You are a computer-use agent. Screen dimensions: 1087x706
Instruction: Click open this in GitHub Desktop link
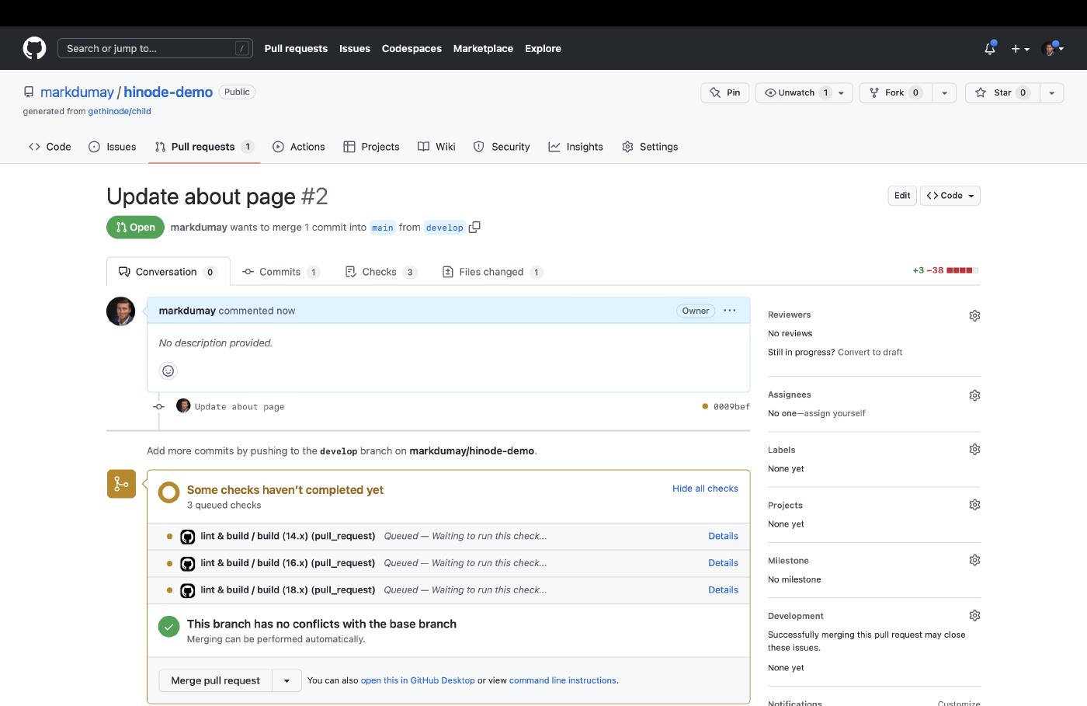[418, 680]
